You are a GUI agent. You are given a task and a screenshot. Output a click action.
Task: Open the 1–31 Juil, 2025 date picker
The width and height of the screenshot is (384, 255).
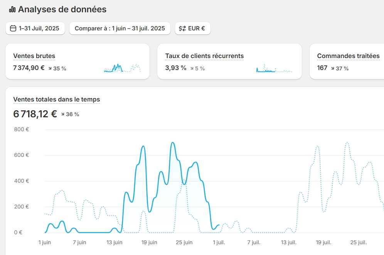coord(35,28)
